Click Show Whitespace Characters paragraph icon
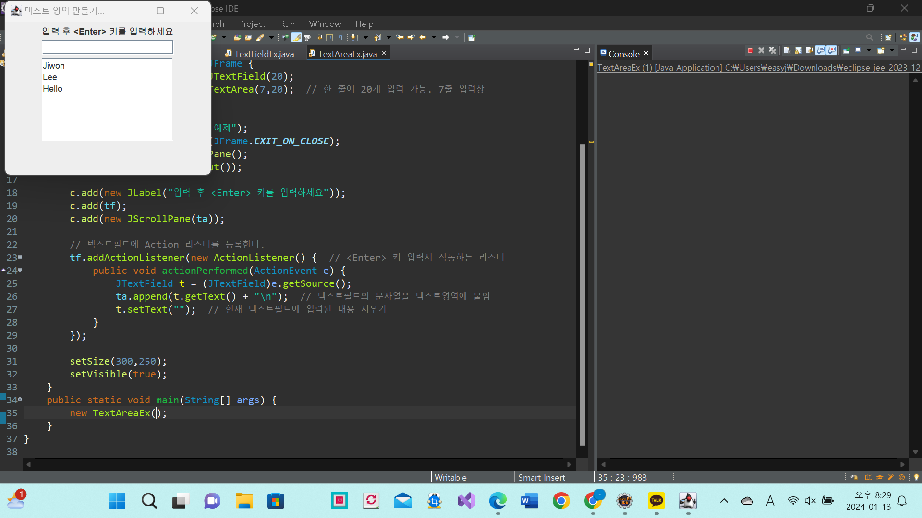The height and width of the screenshot is (518, 922). pyautogui.click(x=340, y=37)
